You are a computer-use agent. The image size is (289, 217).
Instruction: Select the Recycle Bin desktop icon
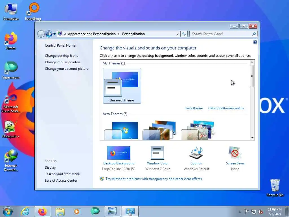[x=275, y=188]
